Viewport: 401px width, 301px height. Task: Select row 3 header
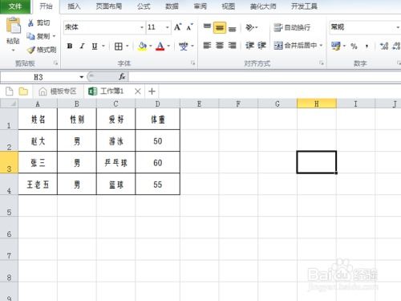(x=9, y=163)
